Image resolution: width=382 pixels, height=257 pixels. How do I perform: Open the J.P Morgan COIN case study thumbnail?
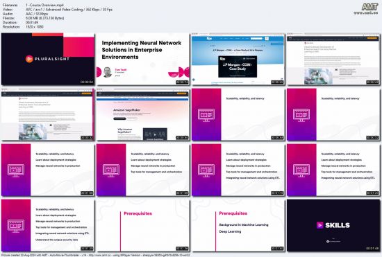point(238,59)
